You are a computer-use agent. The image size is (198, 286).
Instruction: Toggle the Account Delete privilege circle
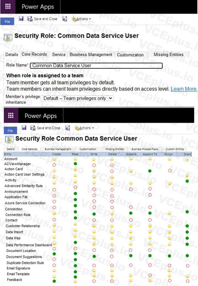point(112,159)
